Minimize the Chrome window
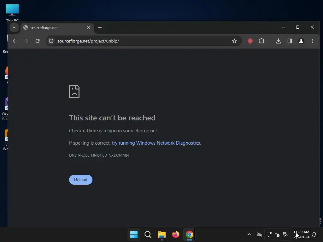 click(x=283, y=27)
